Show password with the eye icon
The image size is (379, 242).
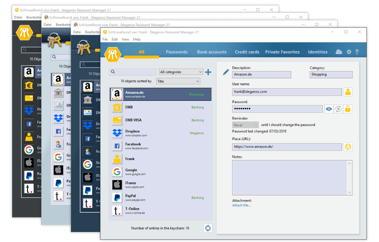point(329,109)
